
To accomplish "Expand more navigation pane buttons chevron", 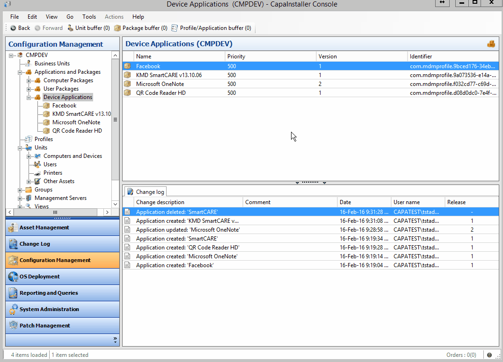I will (x=115, y=340).
